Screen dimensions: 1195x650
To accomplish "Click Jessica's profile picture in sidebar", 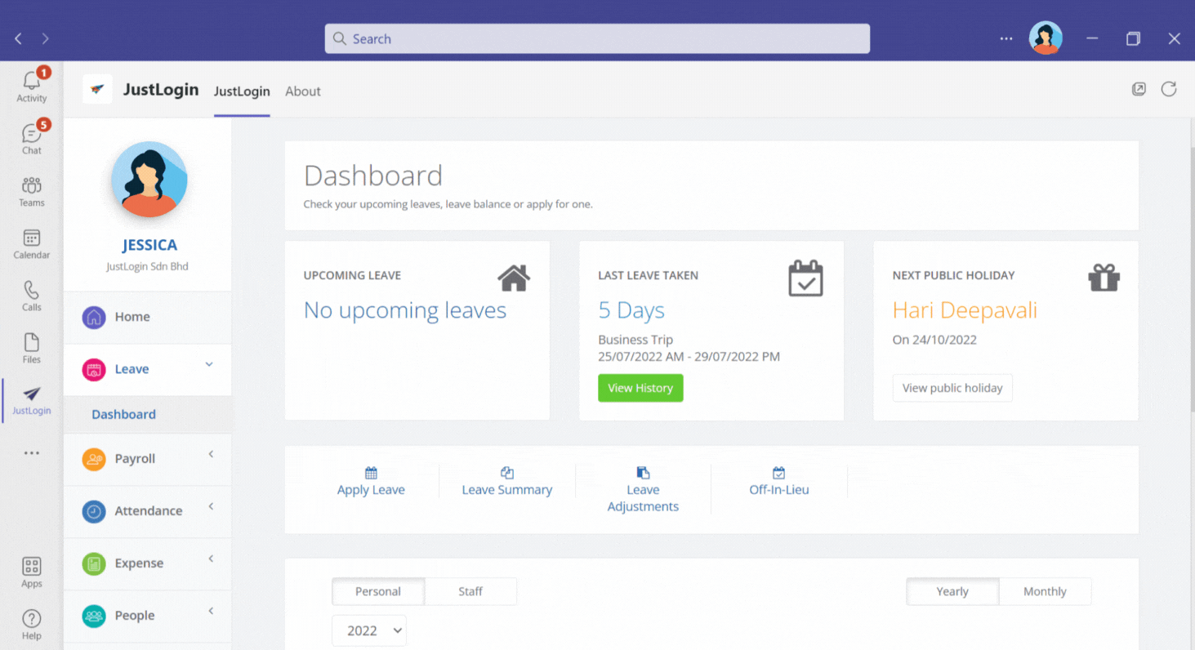I will 149,180.
